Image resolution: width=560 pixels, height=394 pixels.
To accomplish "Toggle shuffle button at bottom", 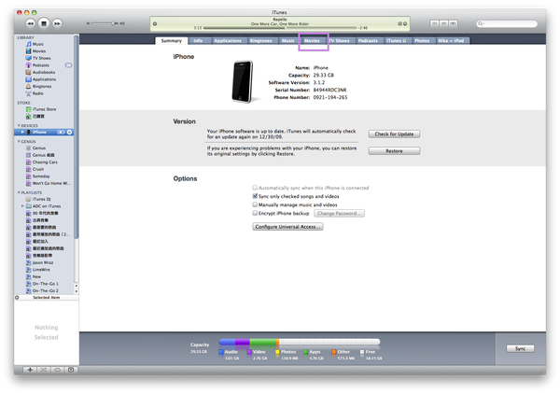I will point(44,370).
